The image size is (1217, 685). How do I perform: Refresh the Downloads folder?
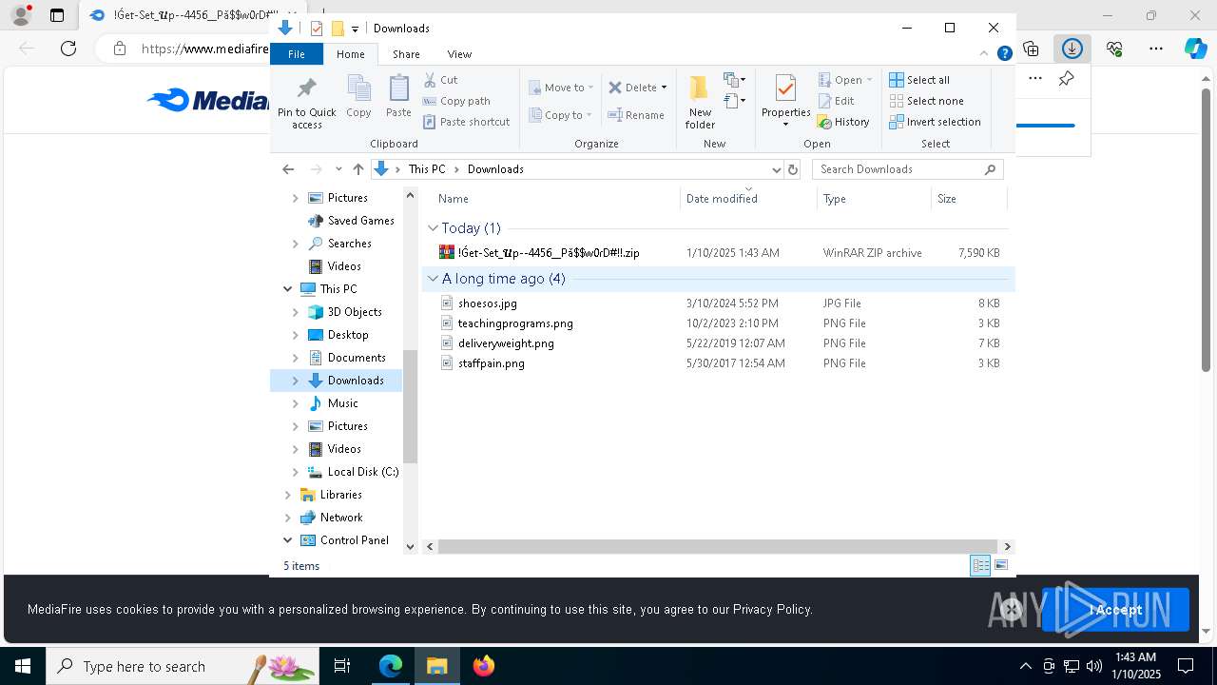[x=793, y=169]
